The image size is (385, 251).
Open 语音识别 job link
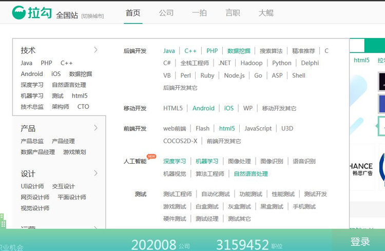tap(304, 161)
